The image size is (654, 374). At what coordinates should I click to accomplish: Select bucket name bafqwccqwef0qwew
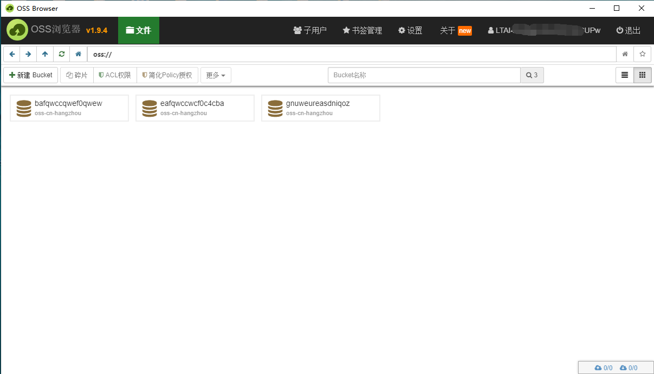(68, 103)
